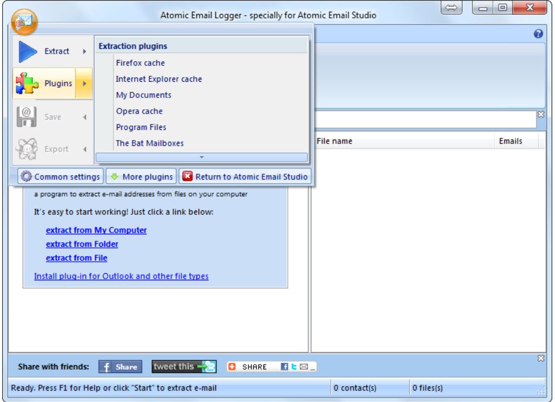Click the blue Extract play arrow icon
Image resolution: width=555 pixels, height=402 pixels.
pyautogui.click(x=28, y=51)
